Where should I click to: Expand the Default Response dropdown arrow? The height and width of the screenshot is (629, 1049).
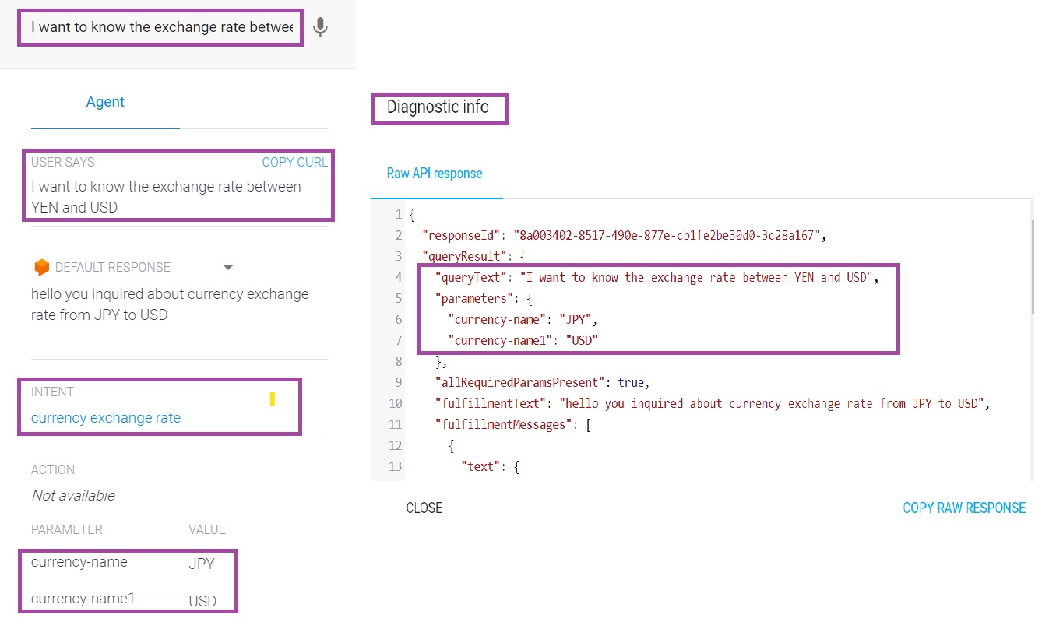[228, 268]
